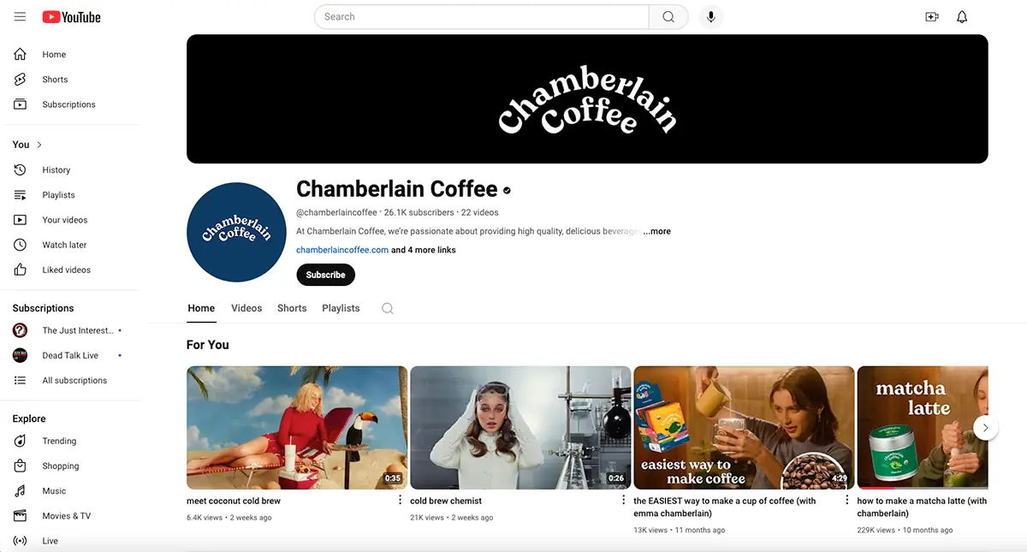The width and height of the screenshot is (1027, 552).
Task: Play the cold brew chemist thumbnail
Action: pos(520,428)
